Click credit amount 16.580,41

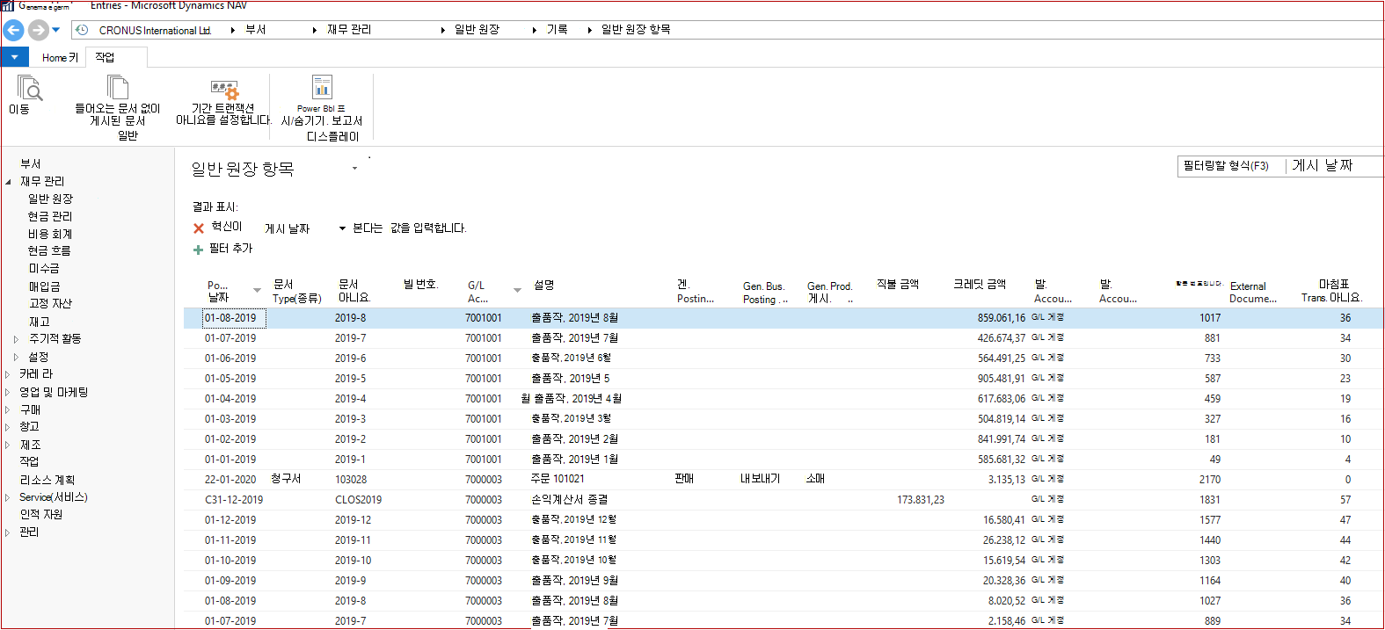click(x=1004, y=520)
